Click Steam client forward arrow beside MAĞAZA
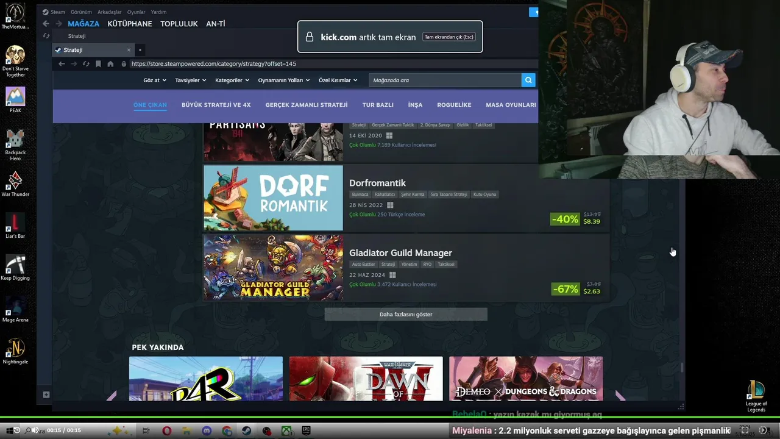 (x=58, y=24)
